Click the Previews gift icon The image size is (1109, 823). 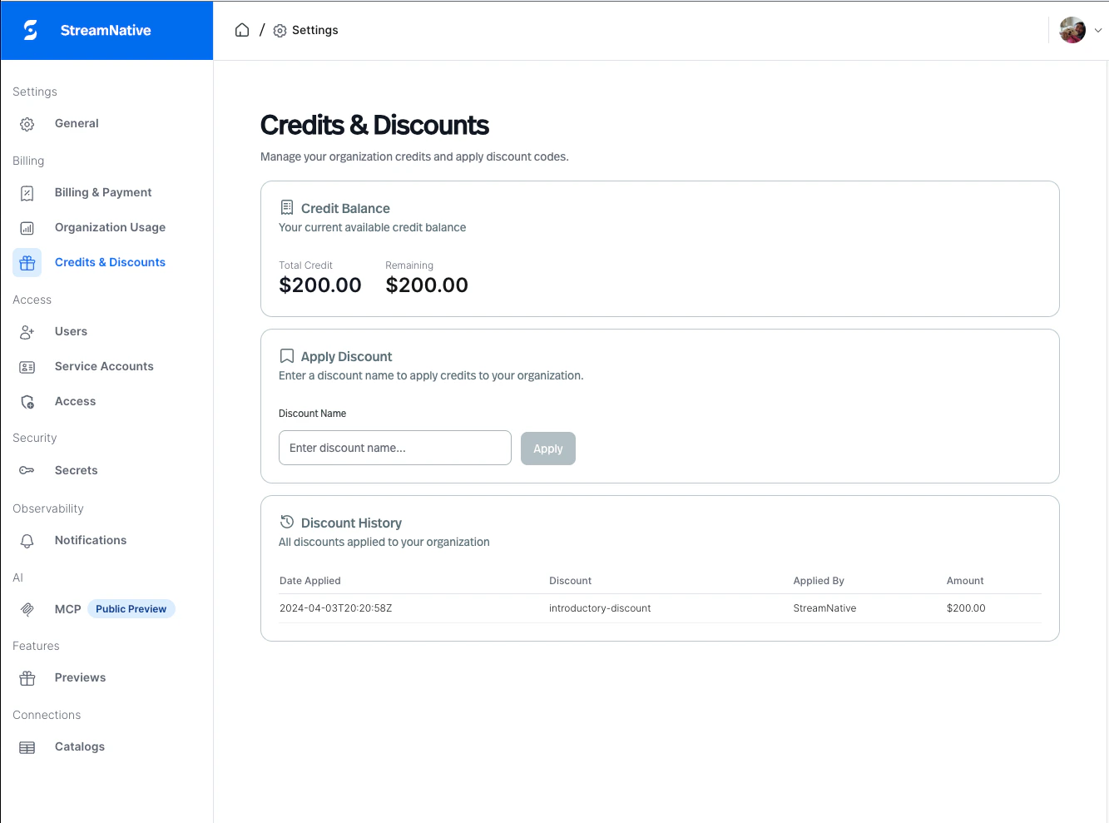27,677
